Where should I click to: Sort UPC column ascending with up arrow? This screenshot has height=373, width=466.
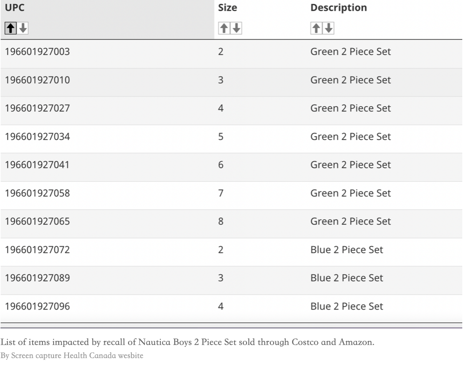11,28
